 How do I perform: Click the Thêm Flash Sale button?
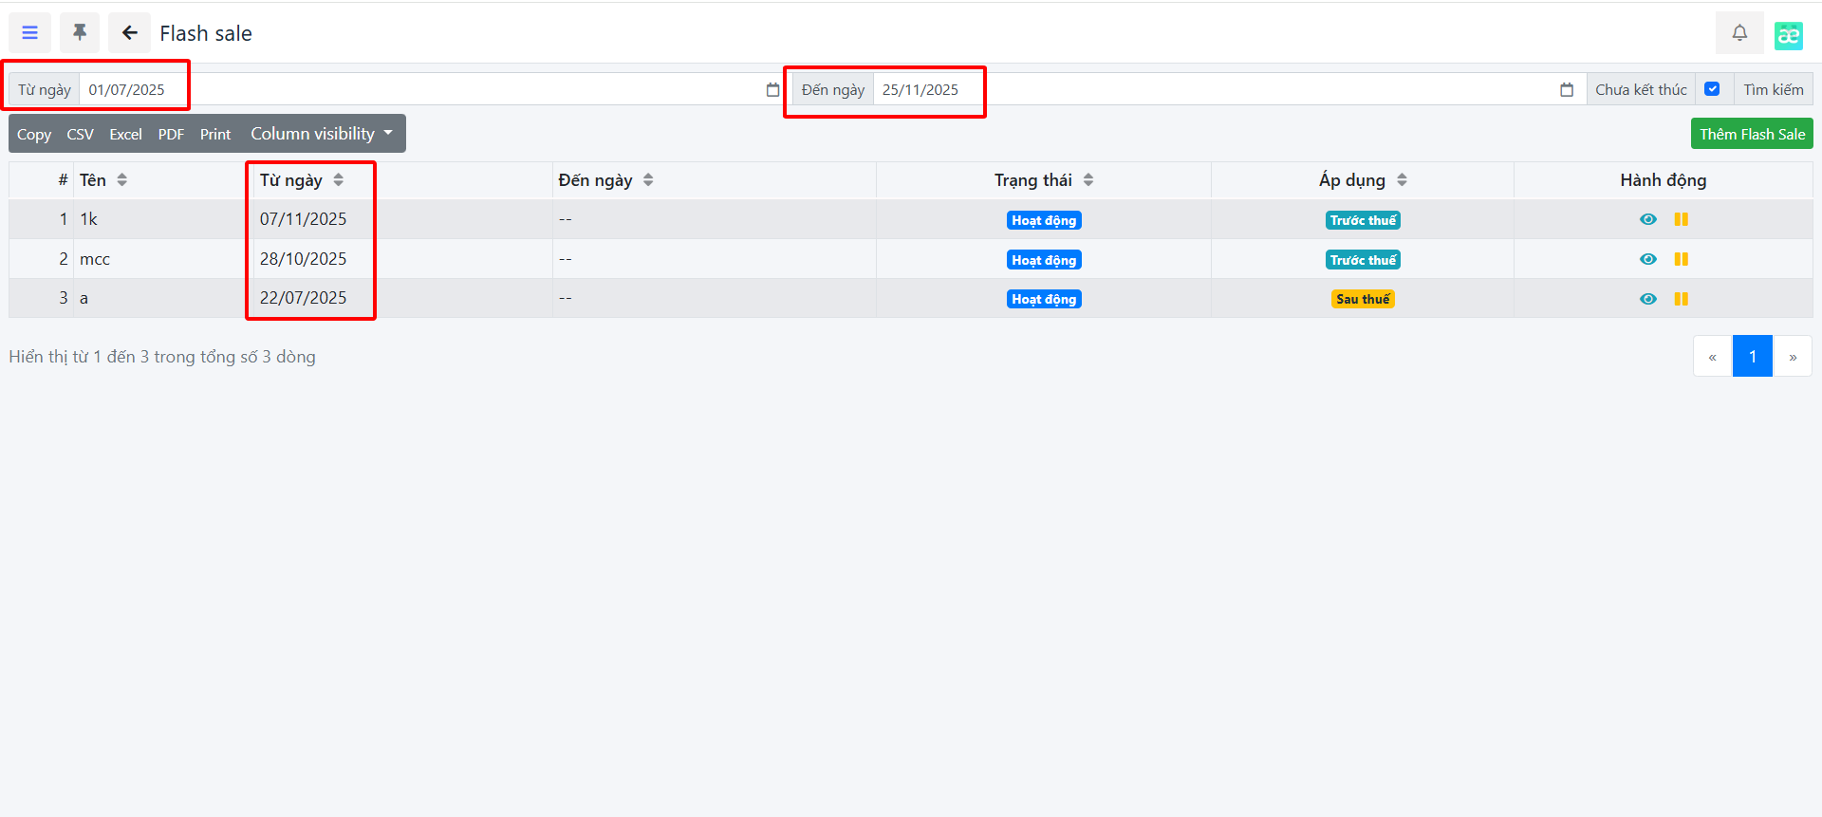point(1751,134)
